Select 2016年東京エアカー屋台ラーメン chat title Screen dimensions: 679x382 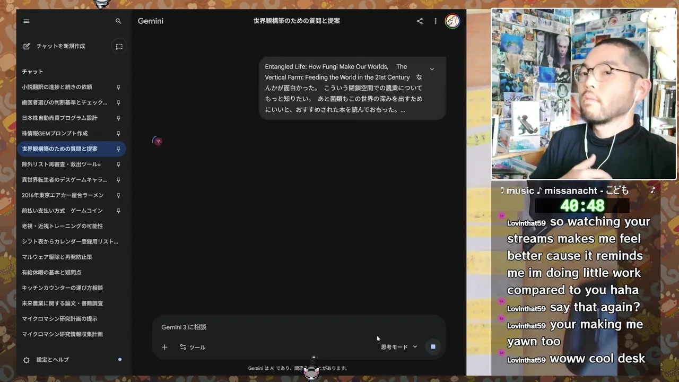(63, 195)
